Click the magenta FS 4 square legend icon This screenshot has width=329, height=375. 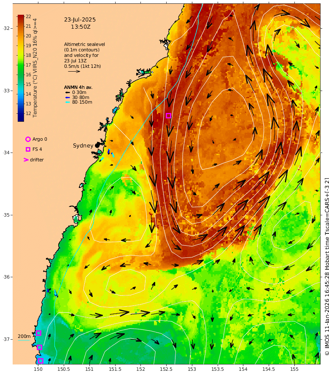(28, 149)
